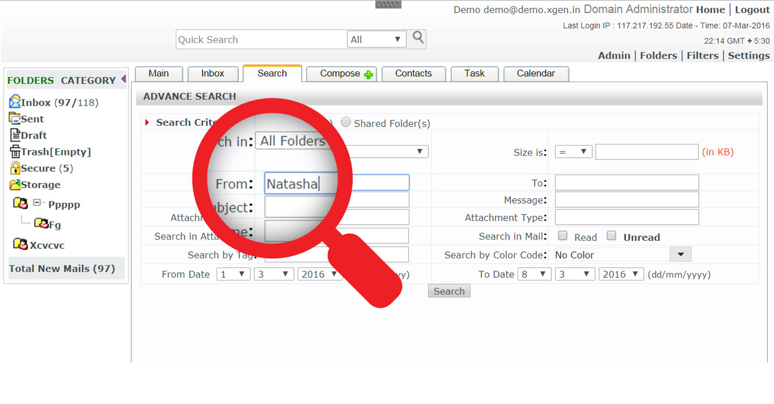774x404 pixels.
Task: Check the Read checkbox
Action: click(x=563, y=235)
